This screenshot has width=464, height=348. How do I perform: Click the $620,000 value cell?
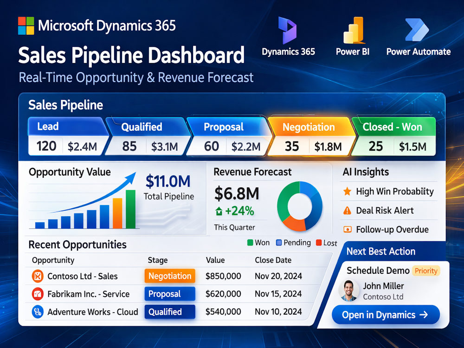point(223,294)
